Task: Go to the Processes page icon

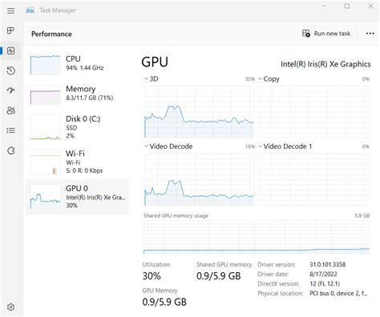Action: click(10, 30)
